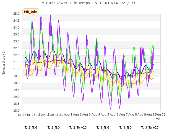The image size is (177, 133).
Task: Click the Jul 31 x-axis date label
Action: coord(59,115)
